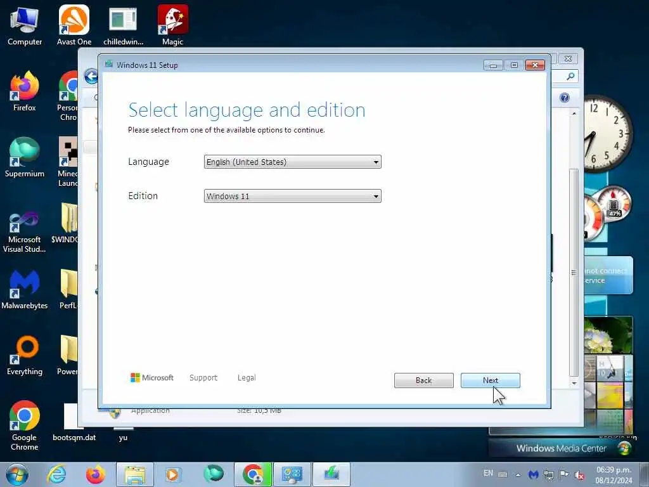
Task: Minimize the Windows 11 Setup window
Action: coord(493,65)
